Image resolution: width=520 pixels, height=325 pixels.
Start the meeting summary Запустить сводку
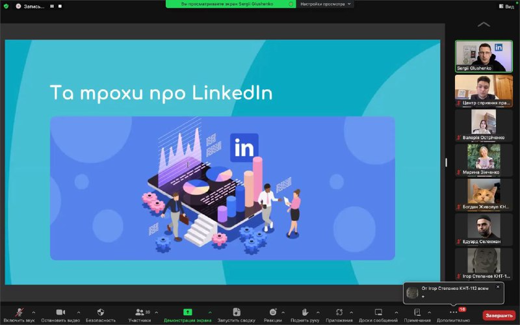tap(237, 313)
